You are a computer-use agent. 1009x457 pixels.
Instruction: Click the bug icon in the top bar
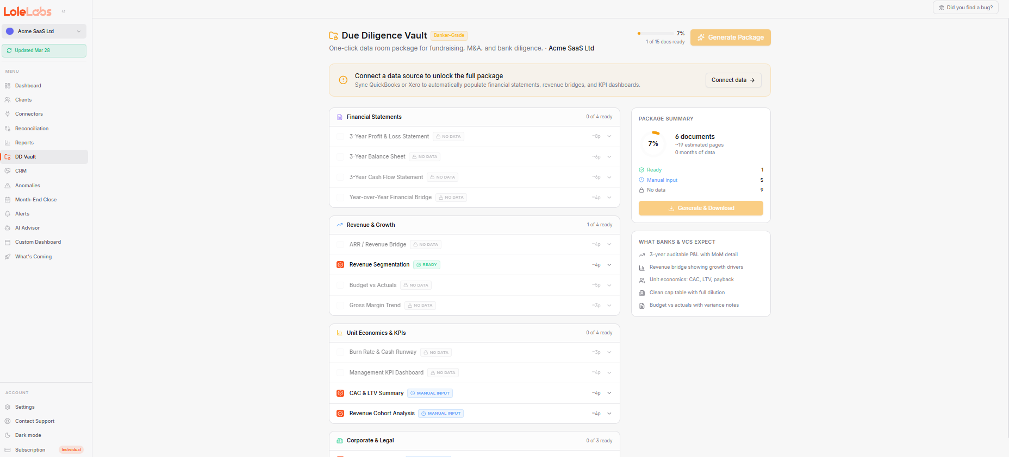click(x=942, y=8)
